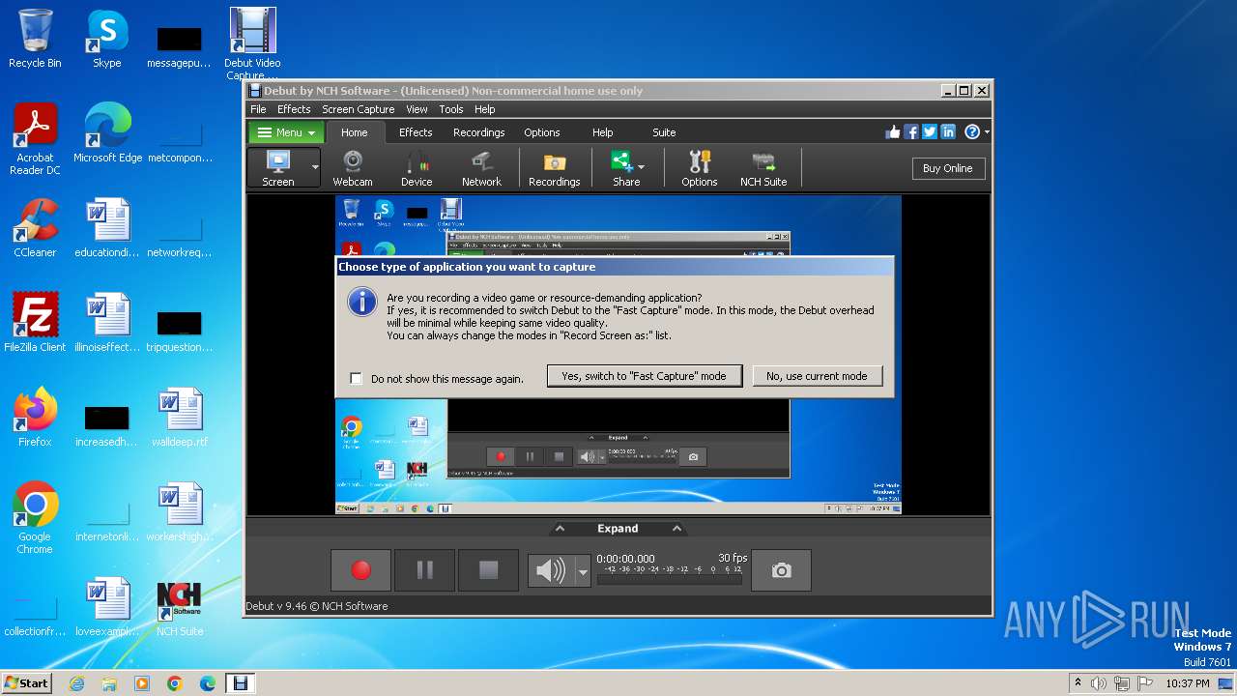Viewport: 1237px width, 696px height.
Task: Open Screen source dropdown arrow
Action: [315, 168]
